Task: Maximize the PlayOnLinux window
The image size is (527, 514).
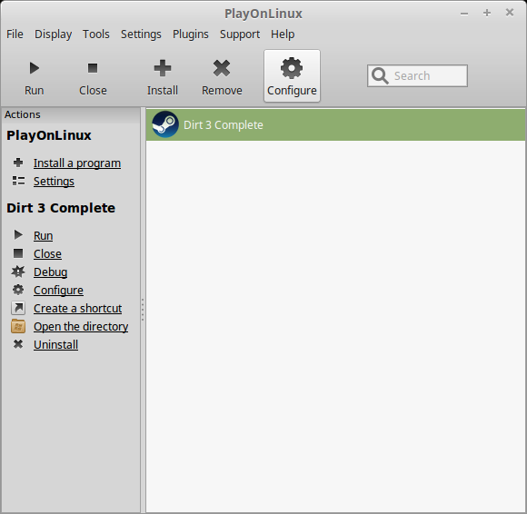Action: (487, 13)
